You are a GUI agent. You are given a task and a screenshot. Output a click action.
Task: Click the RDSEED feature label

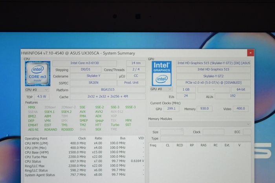coord(67,130)
